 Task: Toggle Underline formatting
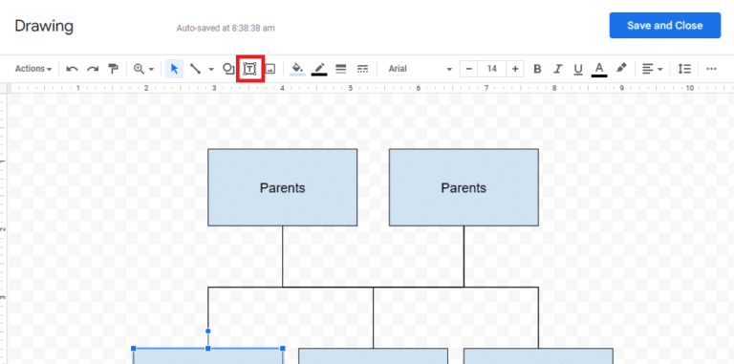(x=578, y=69)
